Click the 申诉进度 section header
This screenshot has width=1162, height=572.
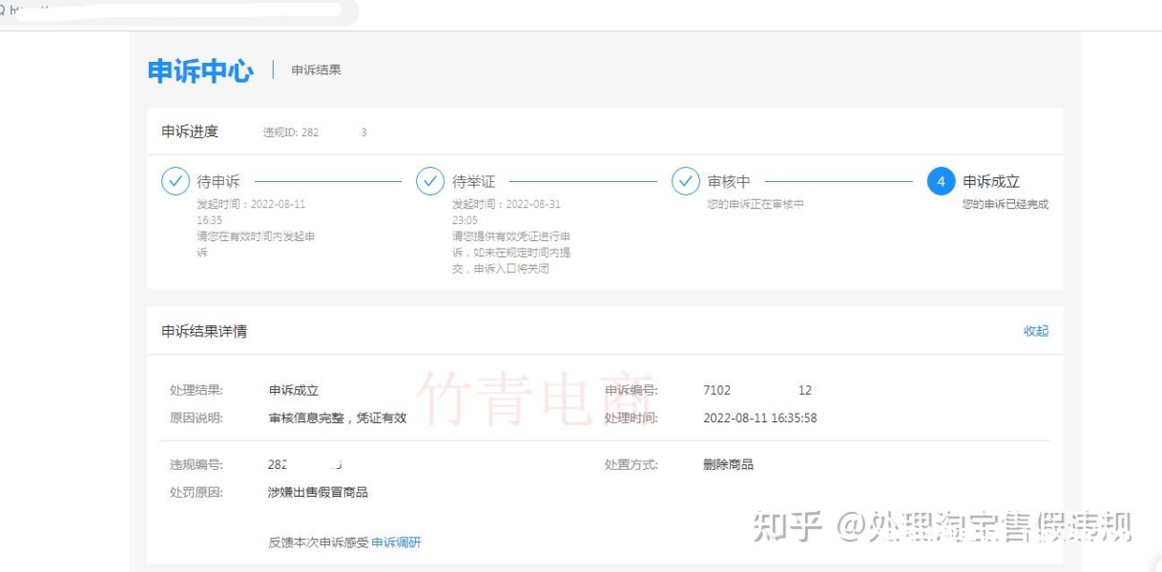[x=190, y=132]
